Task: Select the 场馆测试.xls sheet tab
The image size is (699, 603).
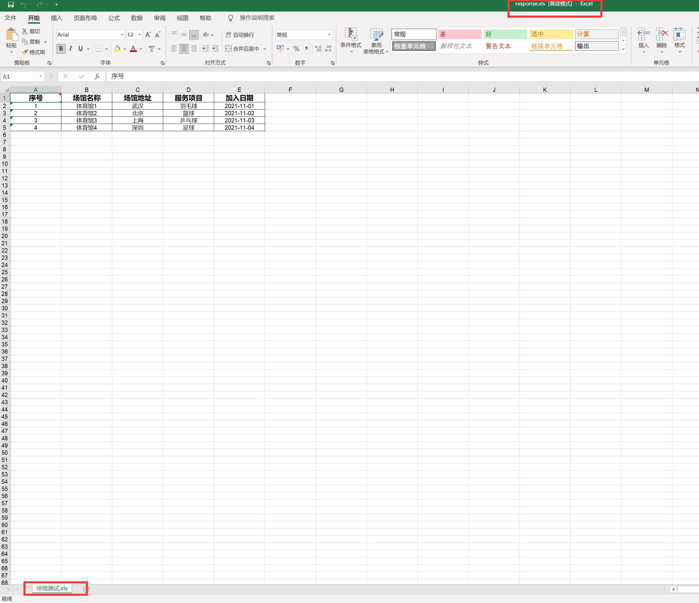Action: pos(52,588)
